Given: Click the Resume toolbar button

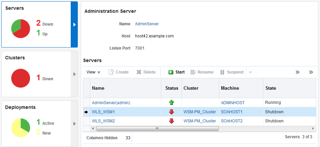Looking at the screenshot, I should point(202,72).
